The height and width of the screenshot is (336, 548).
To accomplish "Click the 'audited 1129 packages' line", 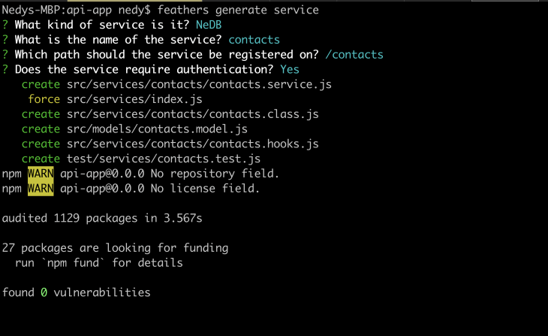I will (102, 218).
